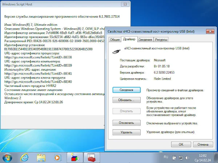
Task: Click the Сведения driver details button
Action: (126, 90)
